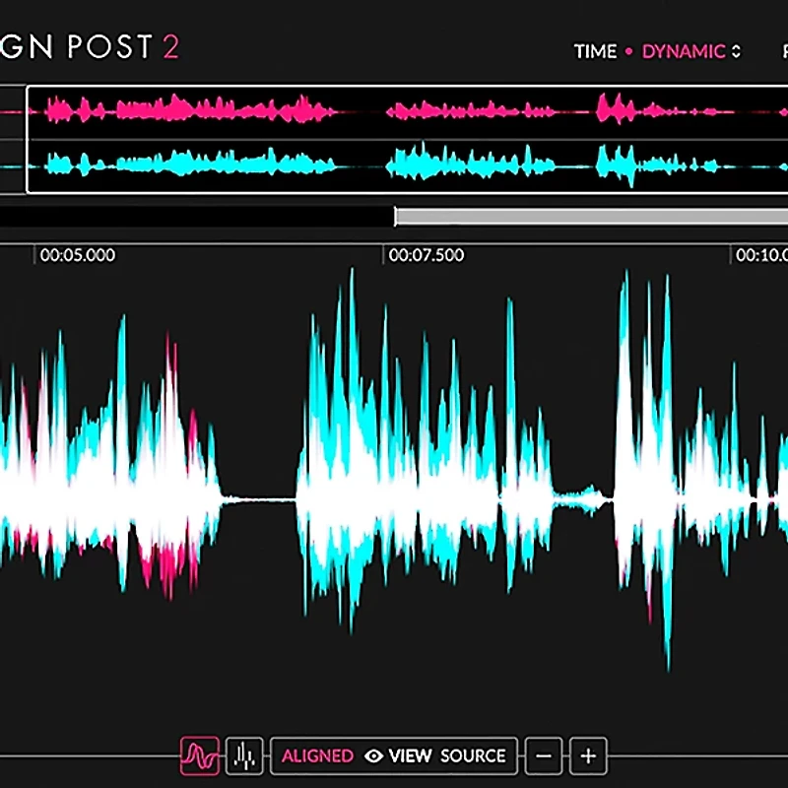Click the empty scrollbar track left of thumb

(x=197, y=216)
